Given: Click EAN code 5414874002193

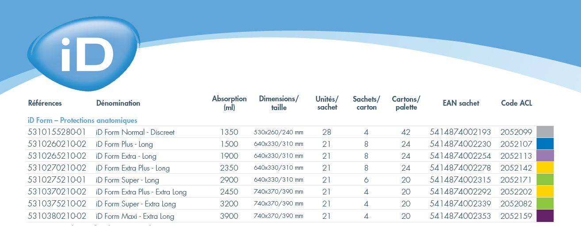Looking at the screenshot, I should pos(460,132).
